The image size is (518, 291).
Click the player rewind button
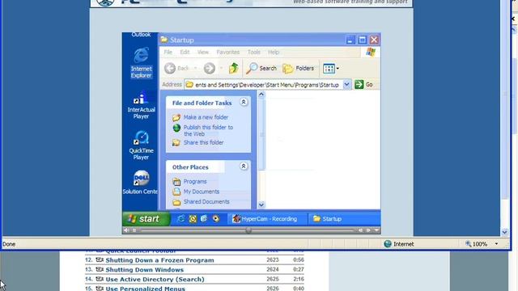[x=361, y=230]
